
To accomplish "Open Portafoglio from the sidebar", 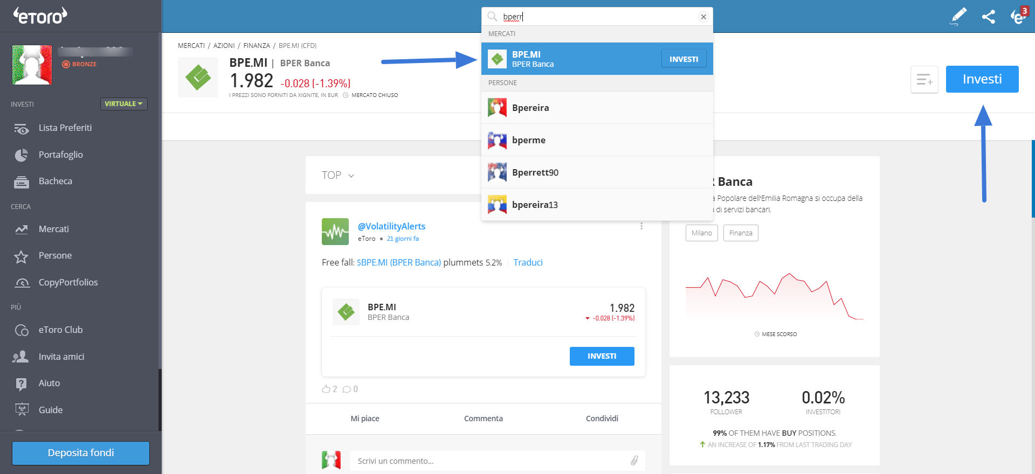I will tap(60, 155).
